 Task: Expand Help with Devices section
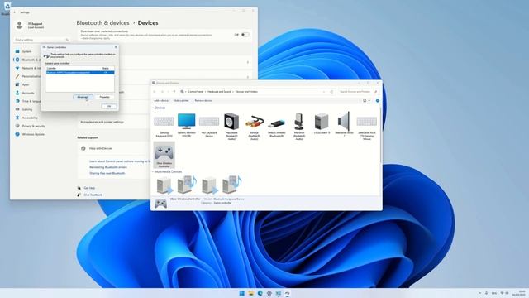pyautogui.click(x=115, y=149)
